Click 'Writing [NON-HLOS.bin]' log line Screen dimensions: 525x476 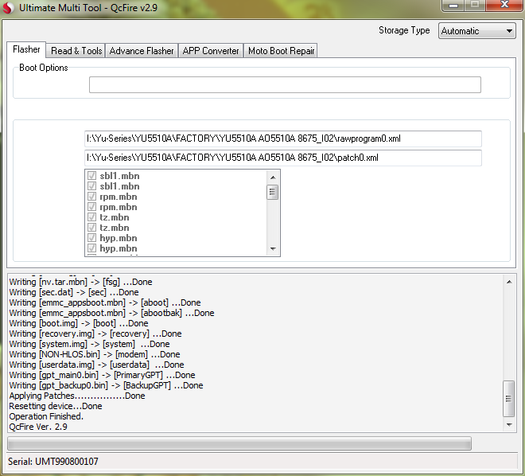pyautogui.click(x=95, y=354)
